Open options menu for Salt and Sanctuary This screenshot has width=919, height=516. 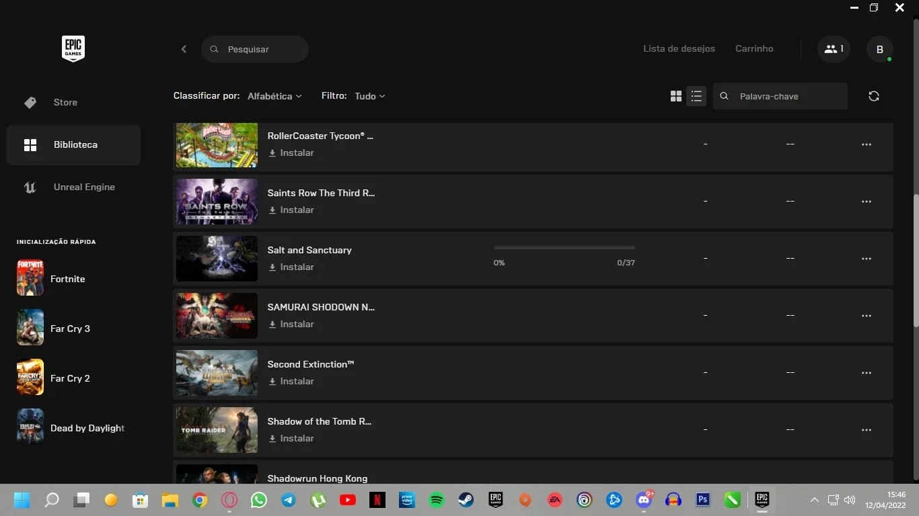click(x=867, y=259)
